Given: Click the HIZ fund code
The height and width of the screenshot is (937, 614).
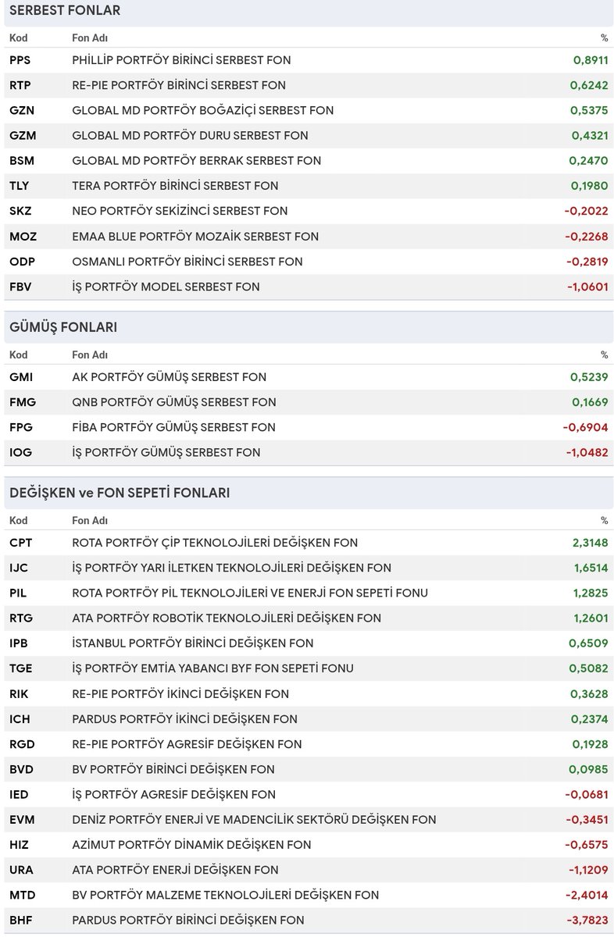Looking at the screenshot, I should tap(20, 845).
